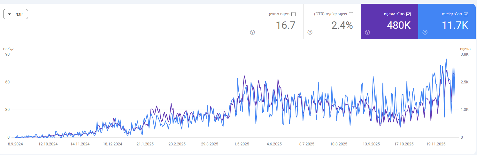Click the קליקים left axis title
Image resolution: width=477 pixels, height=155 pixels.
coord(8,49)
